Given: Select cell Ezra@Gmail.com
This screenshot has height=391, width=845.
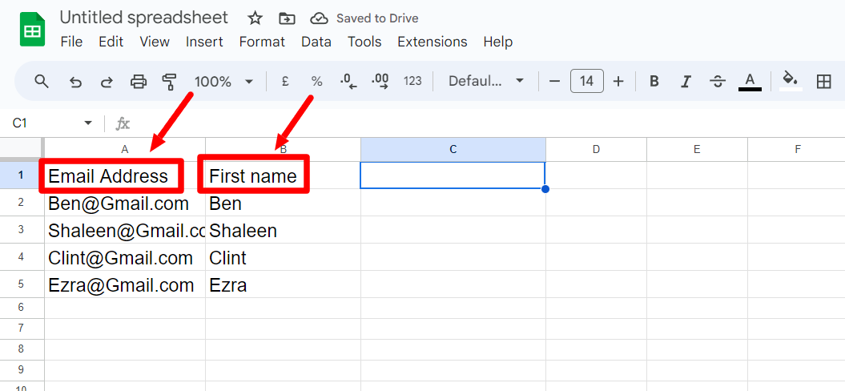Looking at the screenshot, I should (x=125, y=284).
